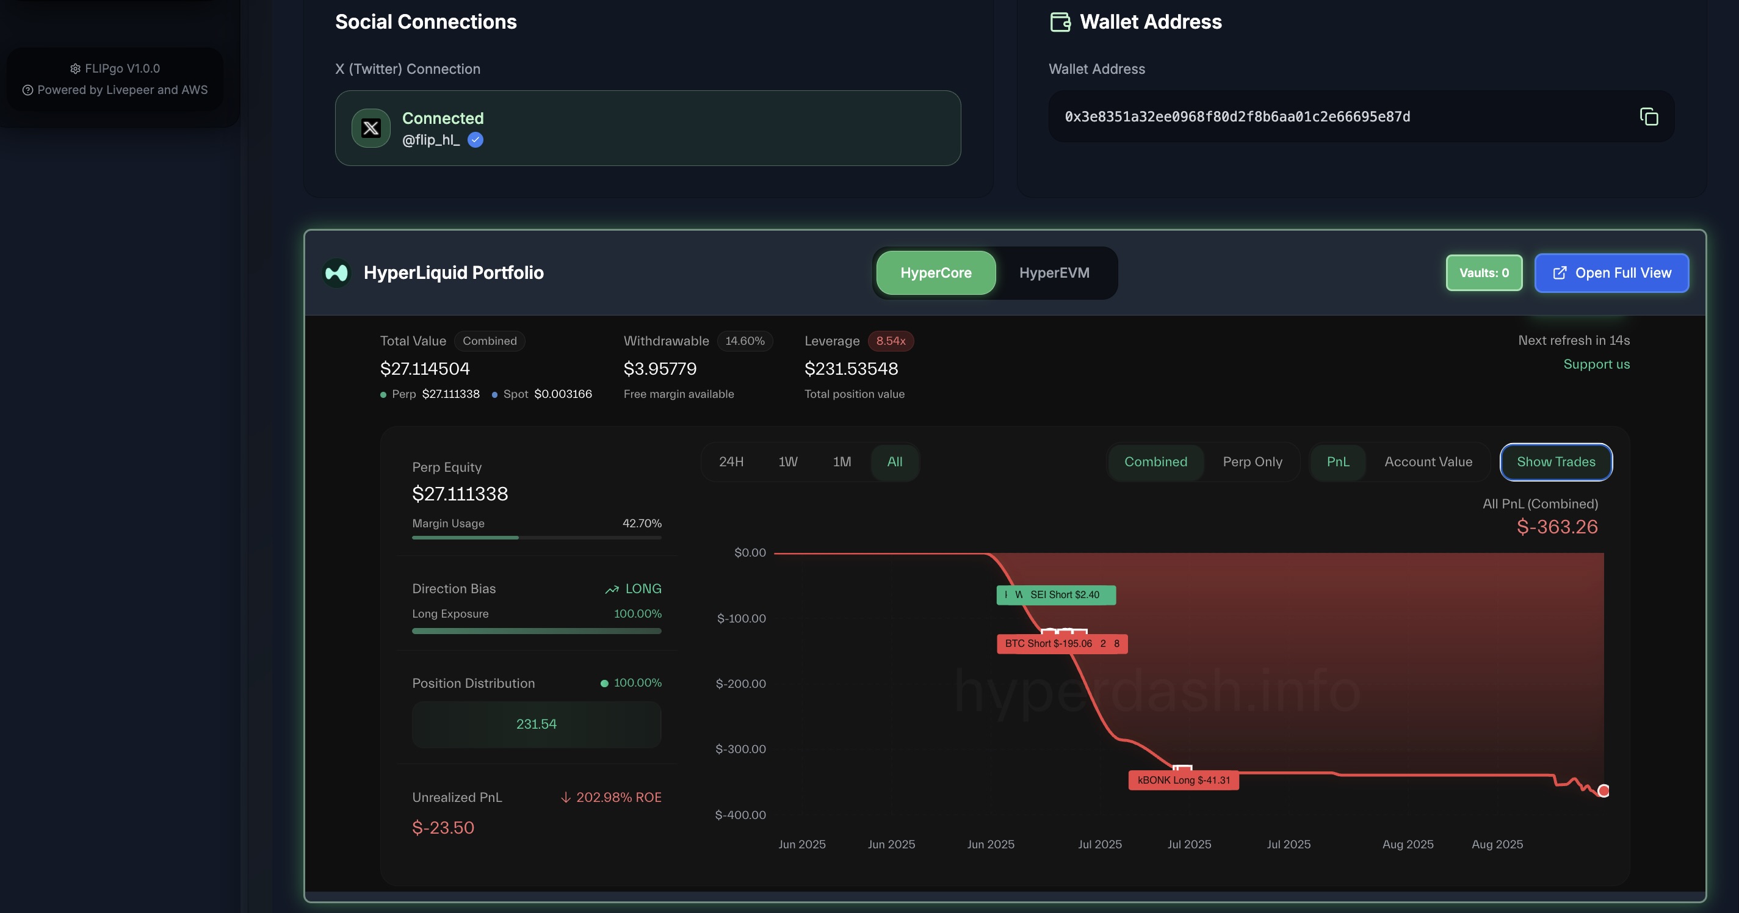The width and height of the screenshot is (1739, 913).
Task: Click the 202.98% ROE text
Action: click(x=618, y=798)
